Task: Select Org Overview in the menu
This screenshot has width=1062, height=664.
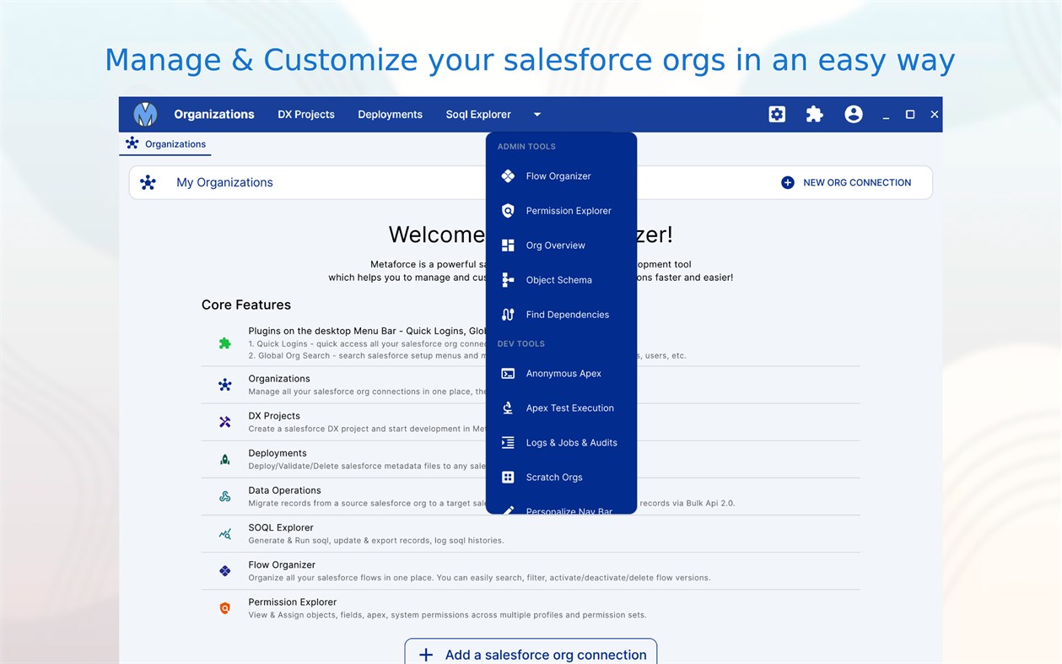Action: tap(555, 246)
